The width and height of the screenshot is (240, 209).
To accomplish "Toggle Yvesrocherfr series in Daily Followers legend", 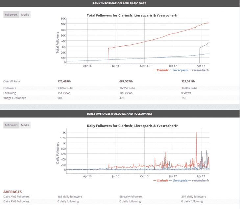I will (x=200, y=180).
